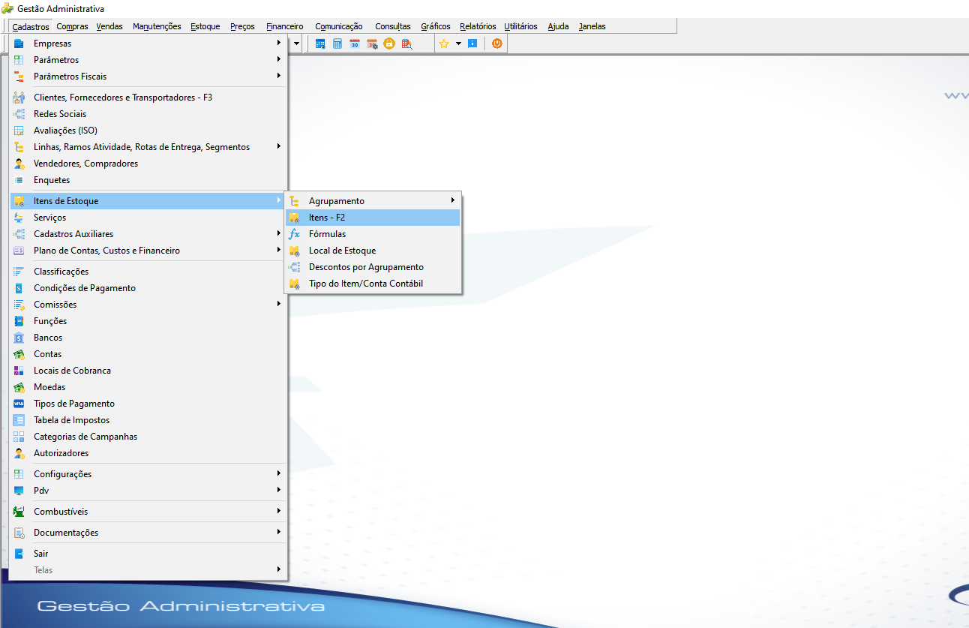Click the Serviços entry icon
The width and height of the screenshot is (969, 628).
pos(19,218)
